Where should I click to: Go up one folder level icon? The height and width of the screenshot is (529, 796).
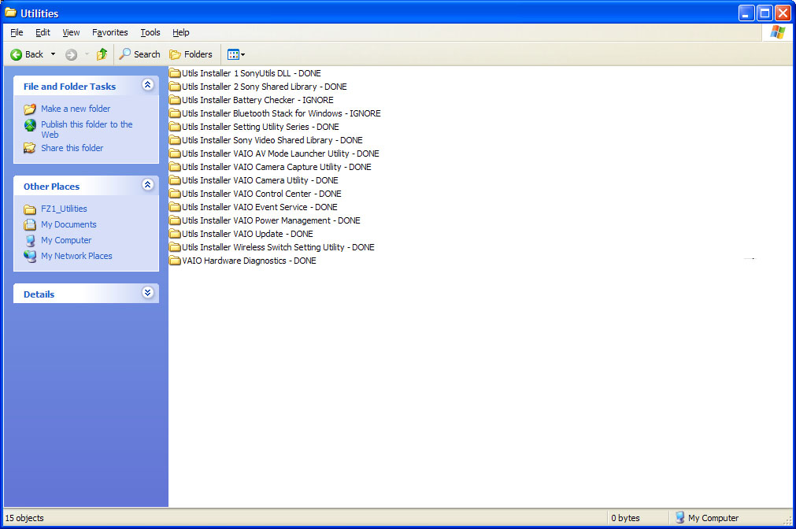coord(102,54)
